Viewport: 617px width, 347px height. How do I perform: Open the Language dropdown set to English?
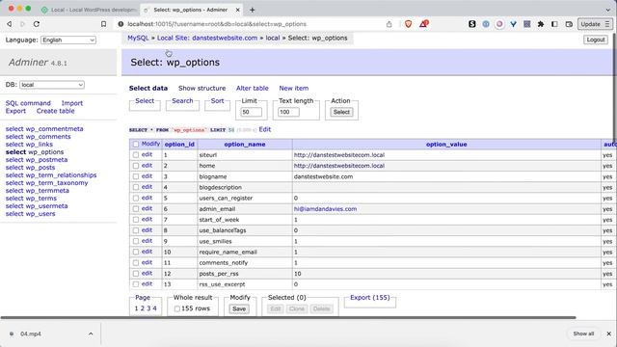[68, 40]
